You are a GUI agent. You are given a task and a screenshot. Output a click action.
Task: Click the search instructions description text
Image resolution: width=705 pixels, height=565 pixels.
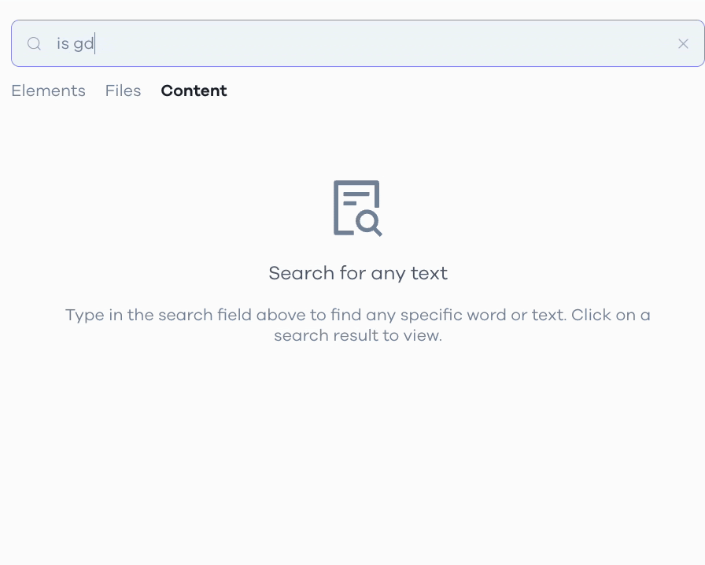358,325
